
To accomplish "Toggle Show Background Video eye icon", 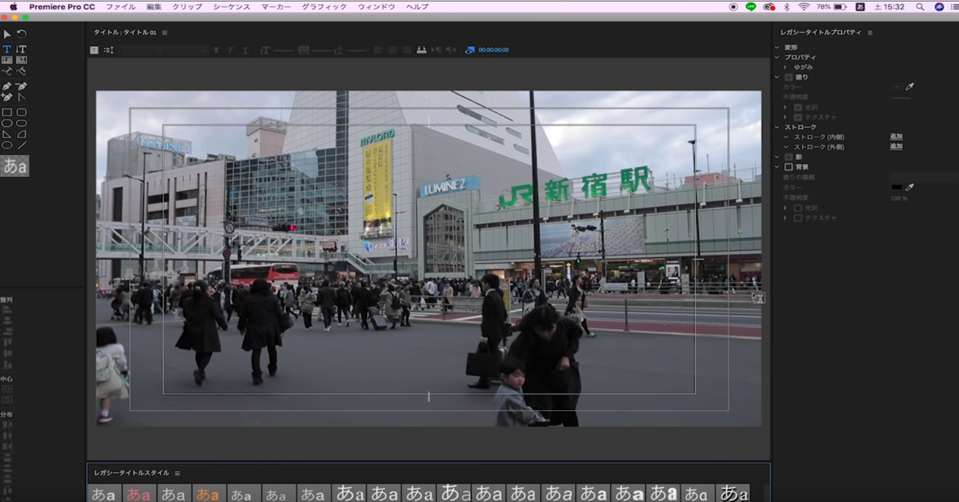I will (470, 50).
